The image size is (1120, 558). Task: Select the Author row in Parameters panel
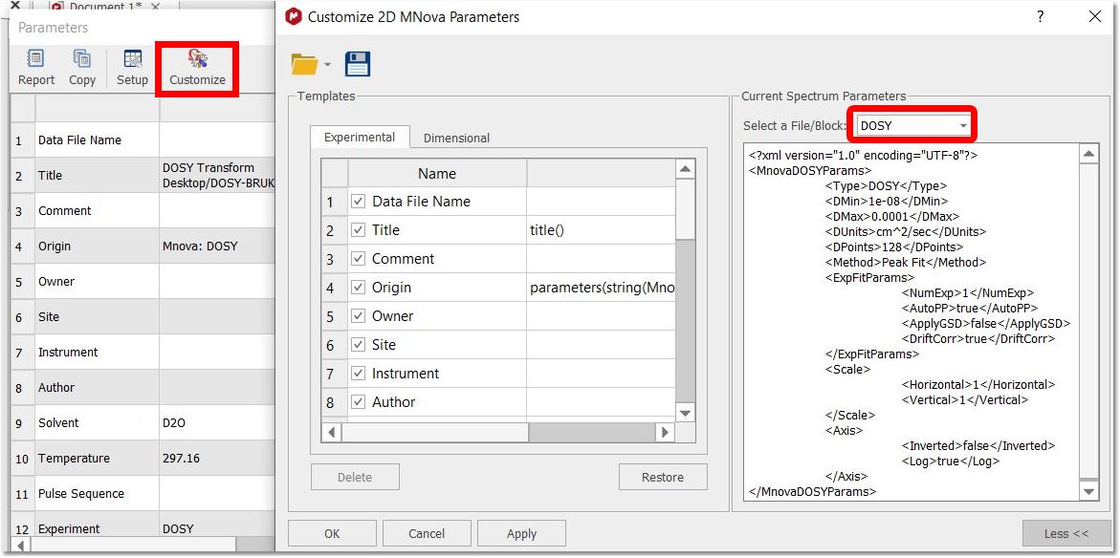coord(143,388)
